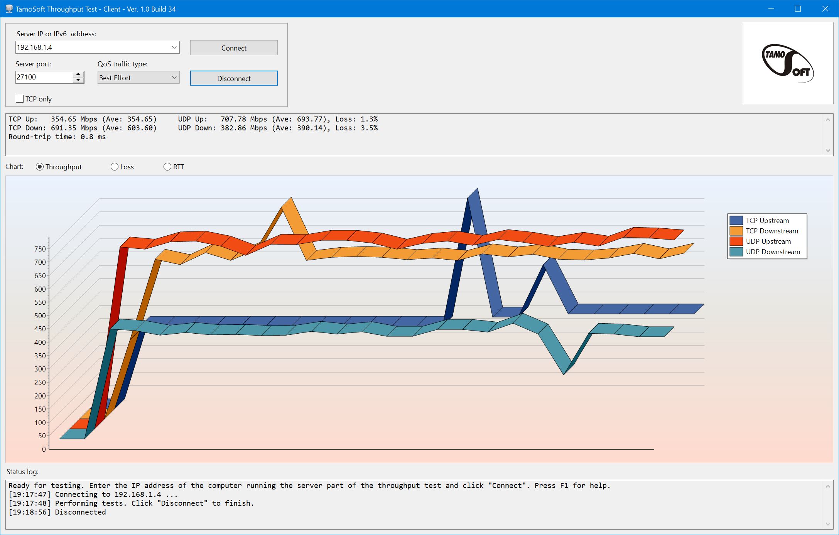Click the 750 value on chart axis
The image size is (839, 535).
point(40,249)
